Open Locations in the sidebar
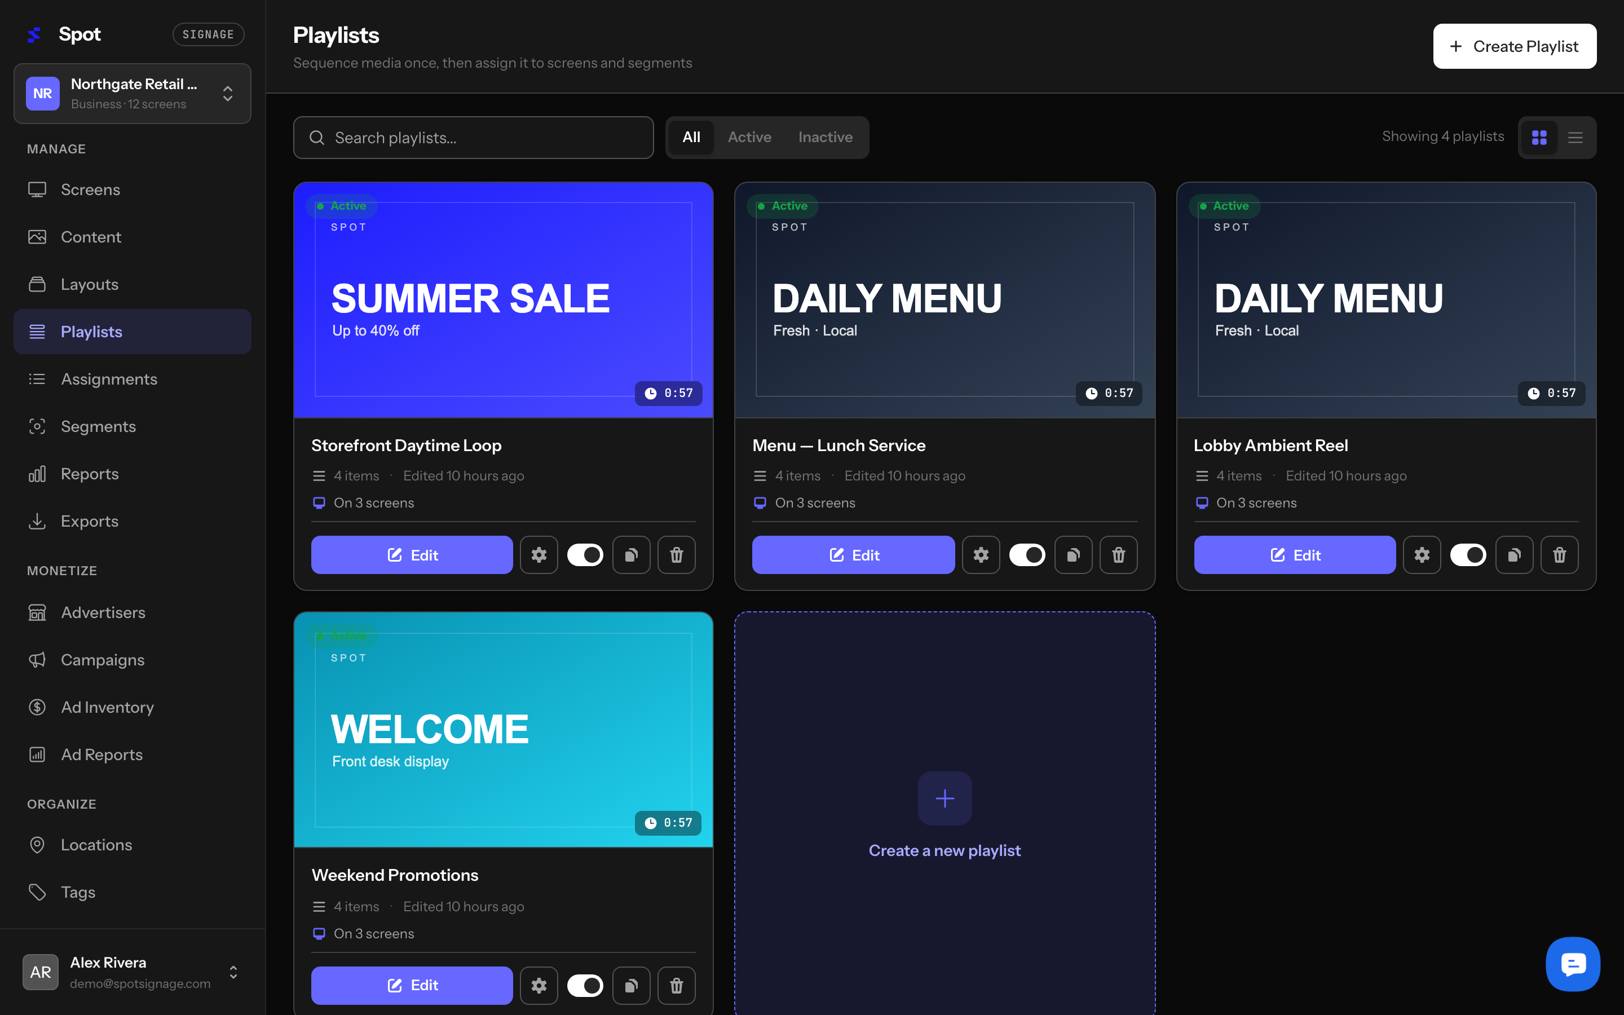This screenshot has width=1624, height=1015. click(132, 845)
